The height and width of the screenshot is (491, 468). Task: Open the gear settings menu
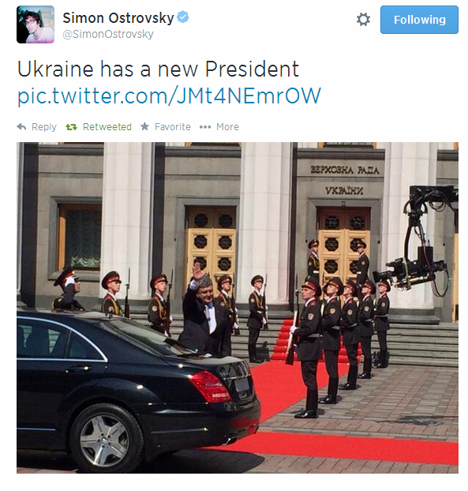click(363, 20)
